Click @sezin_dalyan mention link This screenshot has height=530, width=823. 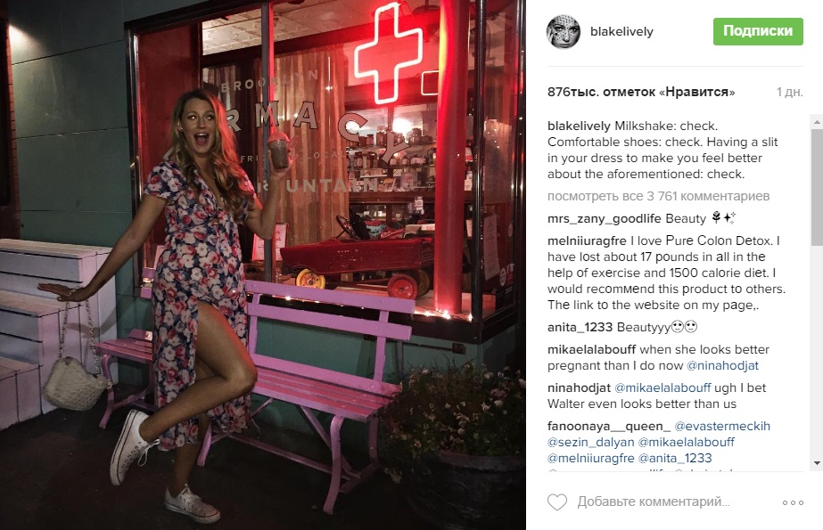[x=590, y=443]
